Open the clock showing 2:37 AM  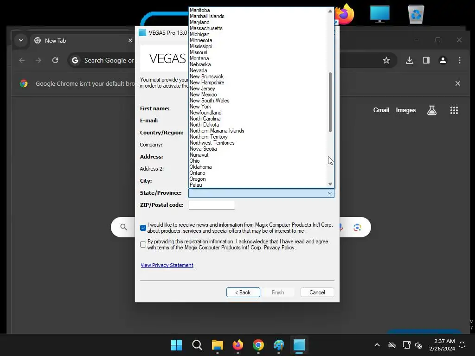point(442,345)
